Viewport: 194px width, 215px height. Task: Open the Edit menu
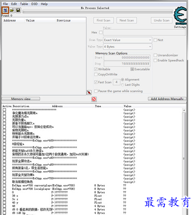pos(14,4)
